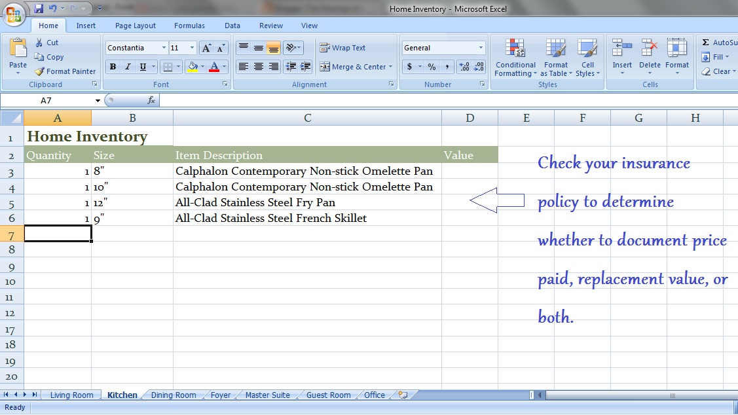The image size is (738, 415).
Task: Open the Formulas ribbon tab
Action: [x=189, y=26]
